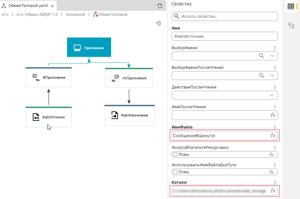Viewport: 300px width, 199px height.
Task: Click search icon in ВыборИмениПослеЧтения field
Action: click(x=261, y=76)
